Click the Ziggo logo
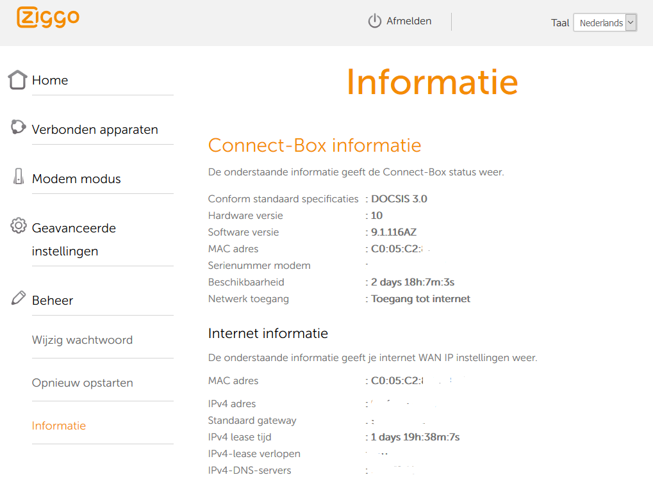653x491 pixels. (48, 17)
